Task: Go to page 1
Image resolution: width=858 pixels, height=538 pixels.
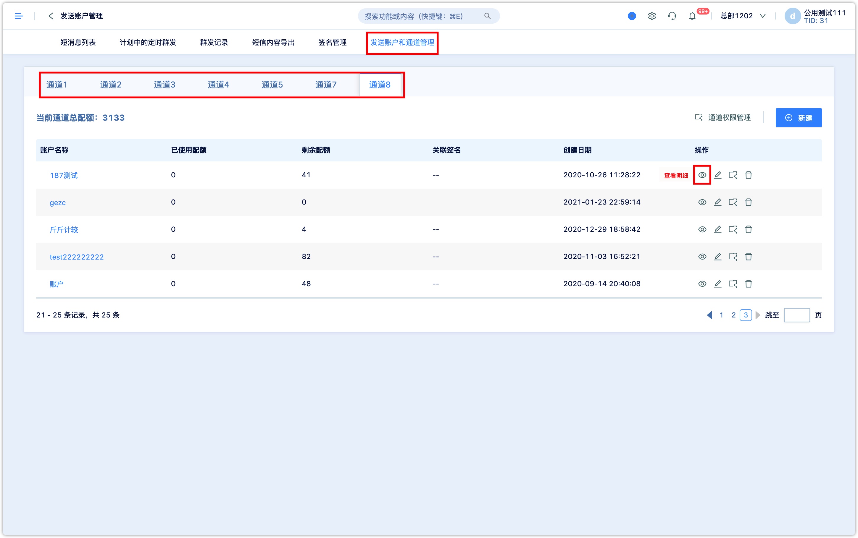Action: [721, 315]
